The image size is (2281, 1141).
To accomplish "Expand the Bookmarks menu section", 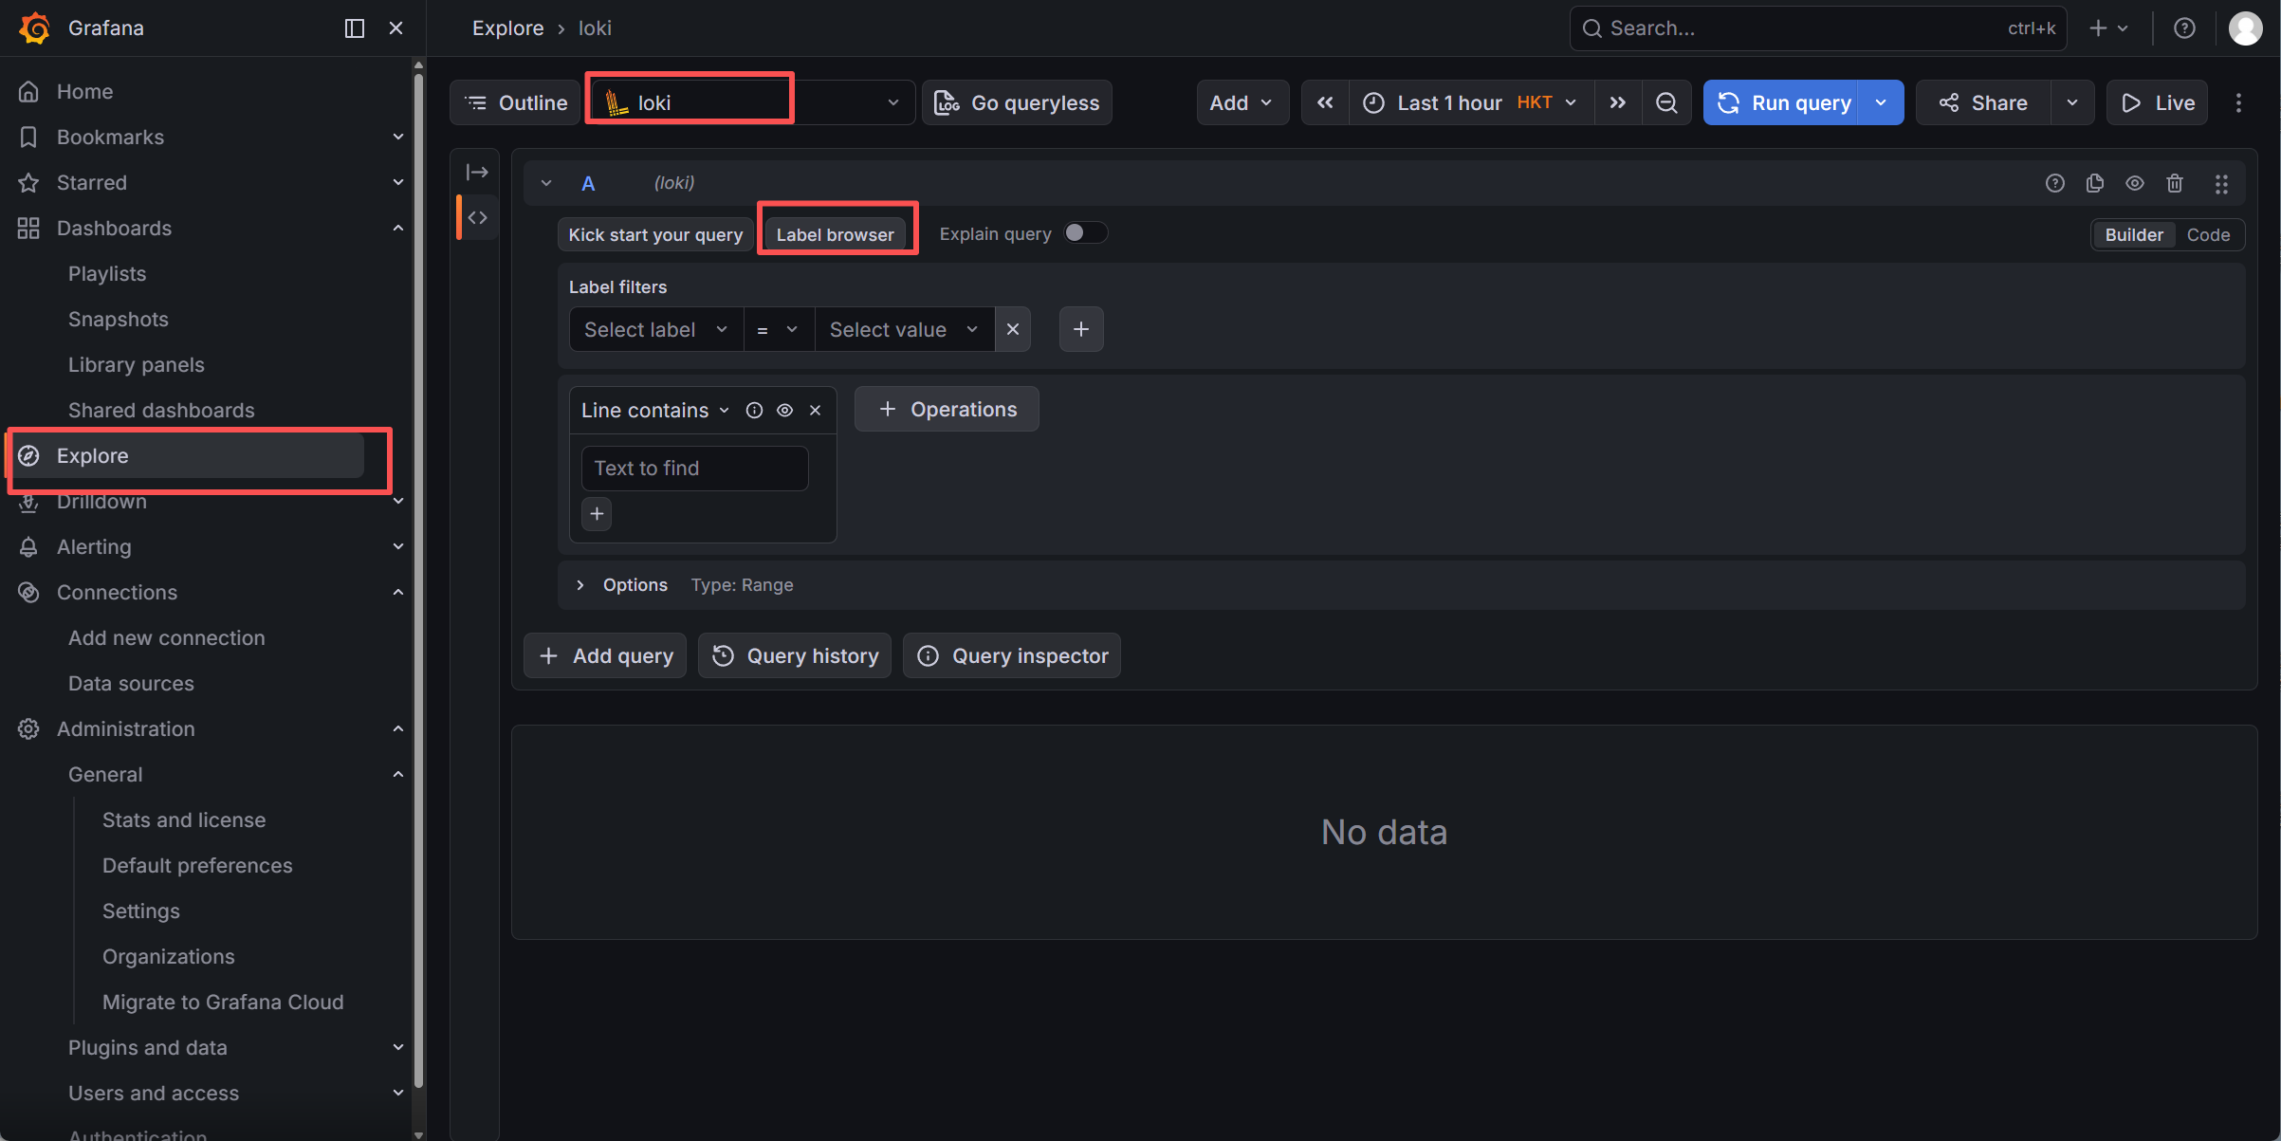I will [x=398, y=137].
